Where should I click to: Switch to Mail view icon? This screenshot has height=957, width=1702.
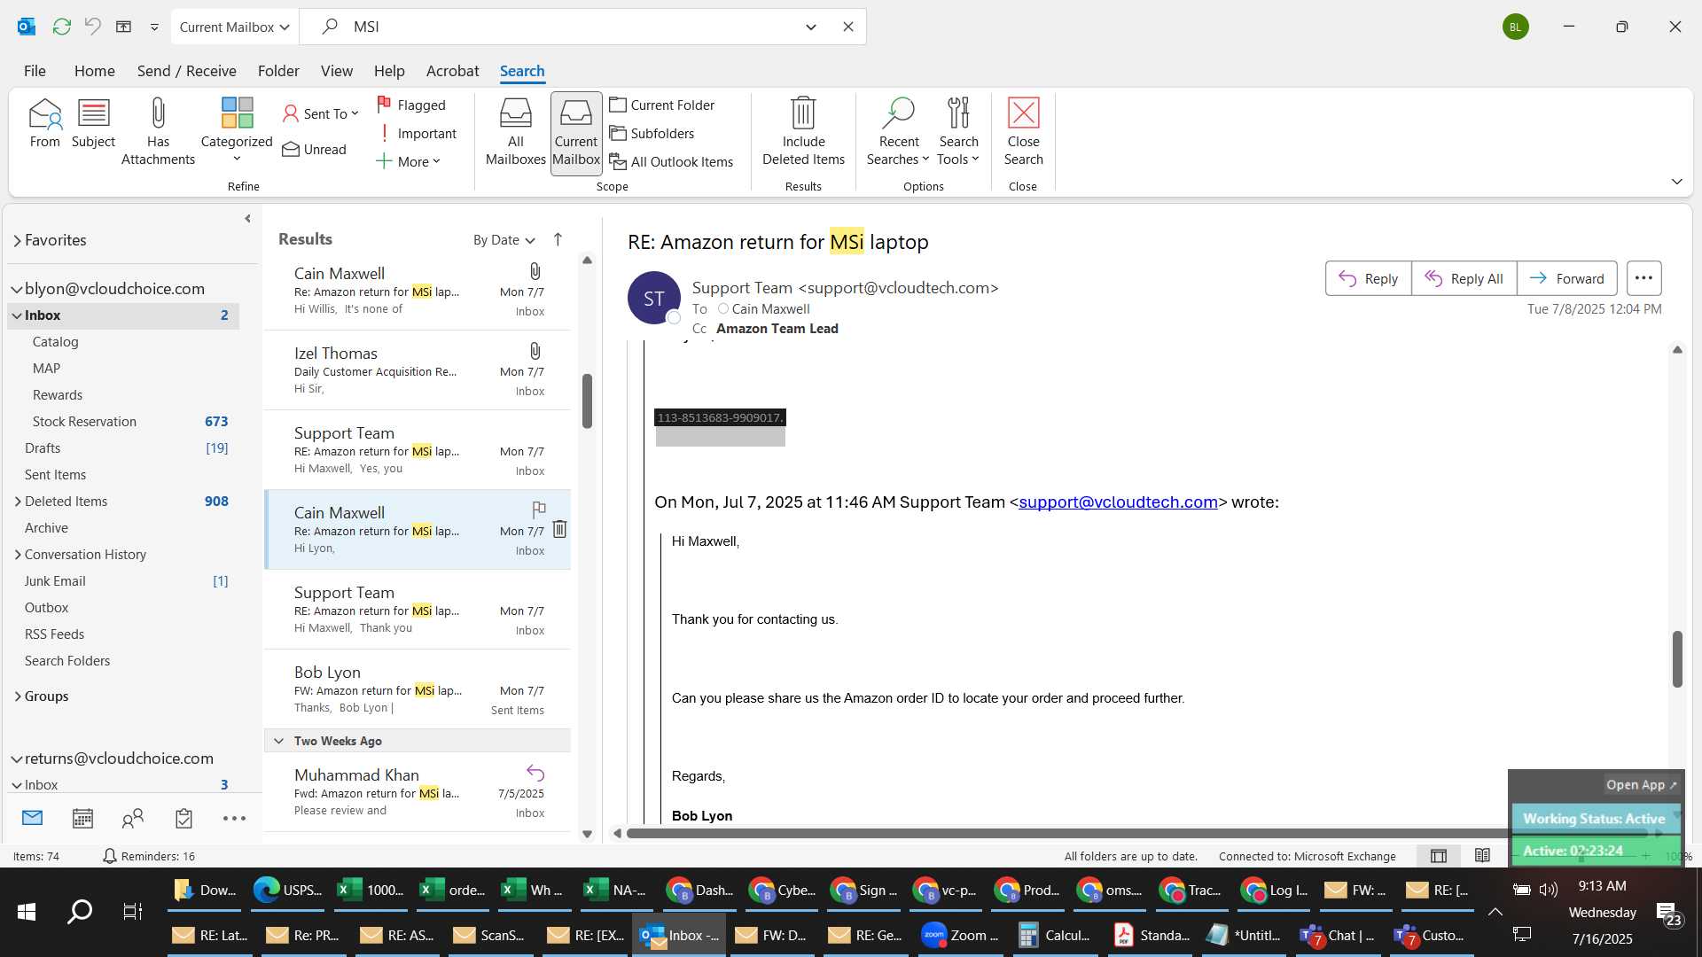pos(33,818)
